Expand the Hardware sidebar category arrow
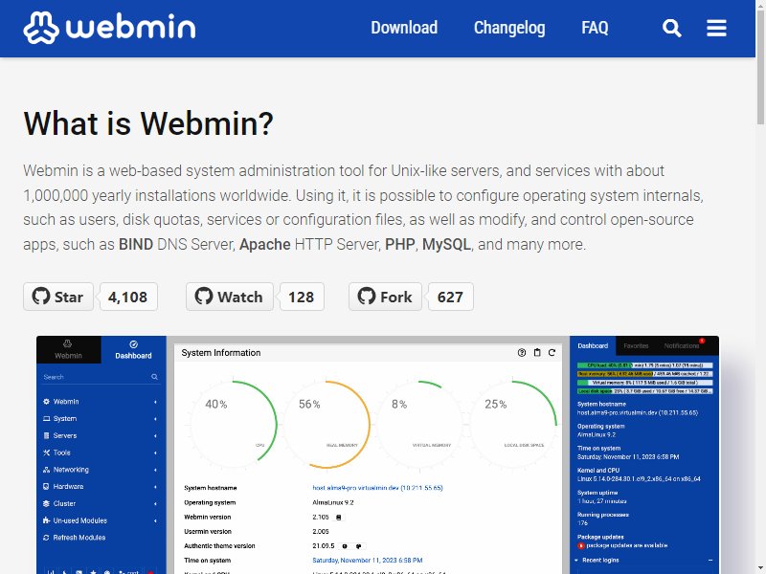 pos(155,487)
